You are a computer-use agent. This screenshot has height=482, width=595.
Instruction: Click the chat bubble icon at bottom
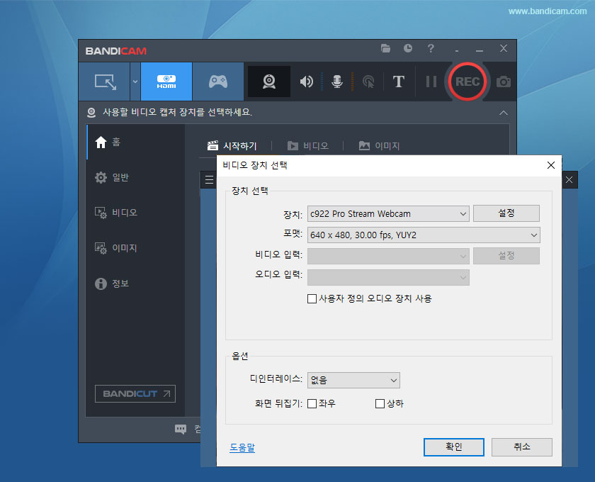click(x=181, y=430)
